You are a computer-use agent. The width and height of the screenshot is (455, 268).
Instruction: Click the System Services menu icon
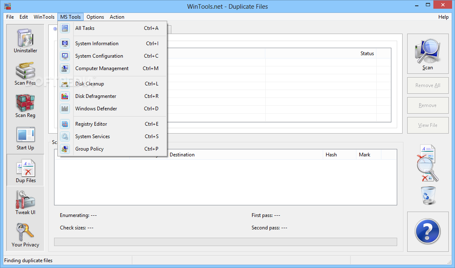65,136
